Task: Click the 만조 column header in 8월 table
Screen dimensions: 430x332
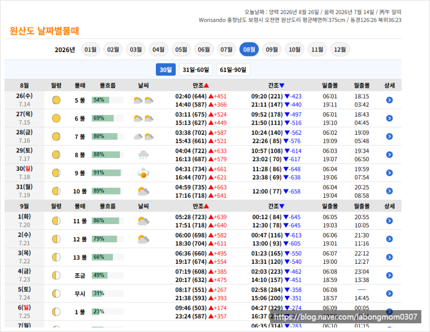Action: pyautogui.click(x=200, y=85)
